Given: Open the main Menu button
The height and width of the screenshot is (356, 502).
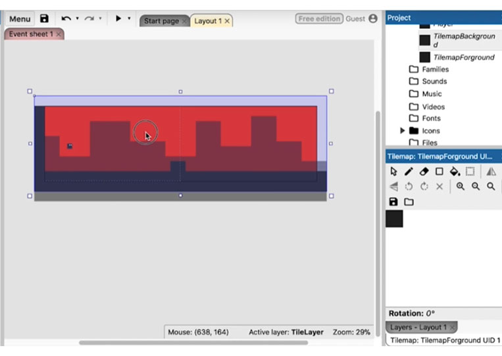Looking at the screenshot, I should (x=20, y=19).
